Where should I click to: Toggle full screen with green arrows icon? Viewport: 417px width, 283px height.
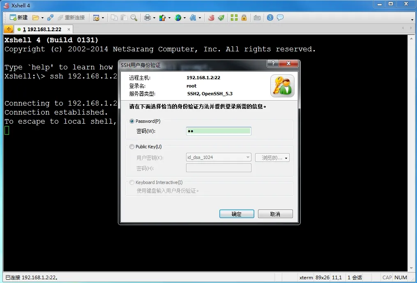234,18
